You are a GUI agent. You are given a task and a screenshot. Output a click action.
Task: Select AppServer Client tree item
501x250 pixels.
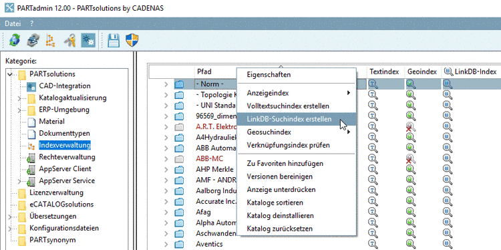(65, 169)
